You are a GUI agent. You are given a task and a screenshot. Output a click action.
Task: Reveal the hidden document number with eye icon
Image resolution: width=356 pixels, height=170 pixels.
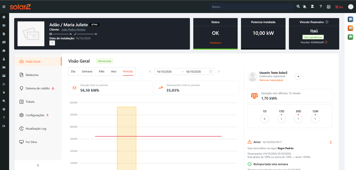[71, 34]
